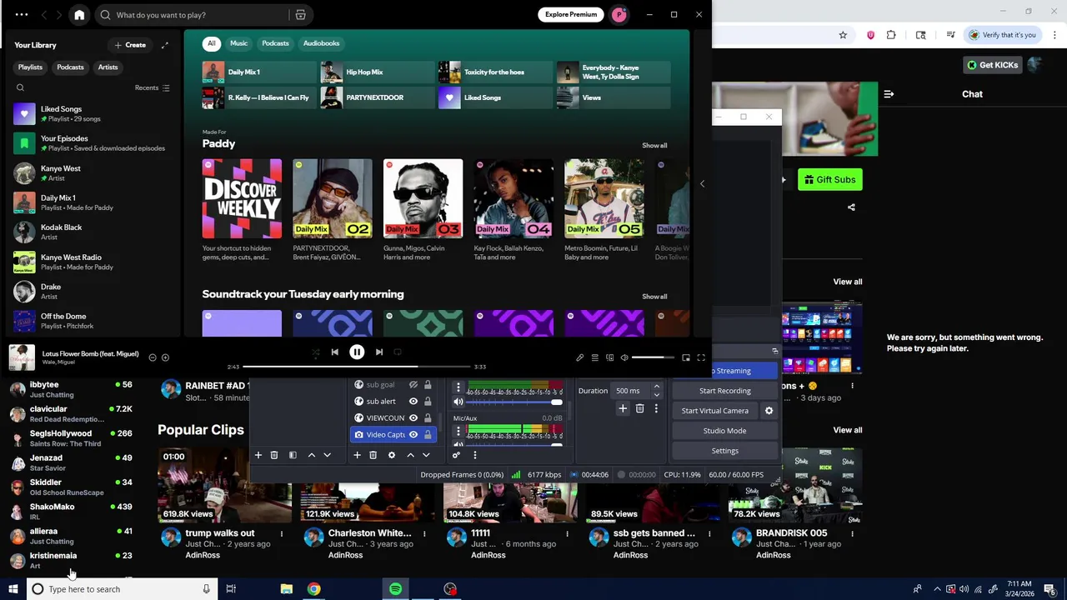Open Spotify from Windows taskbar
1067x600 pixels.
[395, 589]
